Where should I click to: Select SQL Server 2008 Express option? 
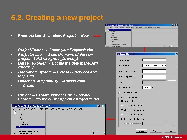(x=122, y=115)
